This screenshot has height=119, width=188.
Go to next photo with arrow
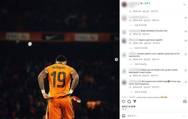[x=116, y=59]
